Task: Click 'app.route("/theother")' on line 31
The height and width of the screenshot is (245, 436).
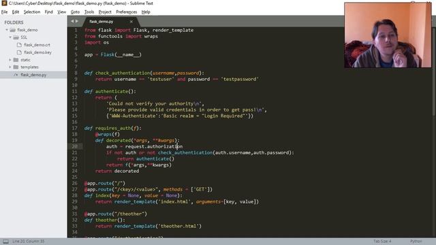Action: pyautogui.click(x=117, y=214)
